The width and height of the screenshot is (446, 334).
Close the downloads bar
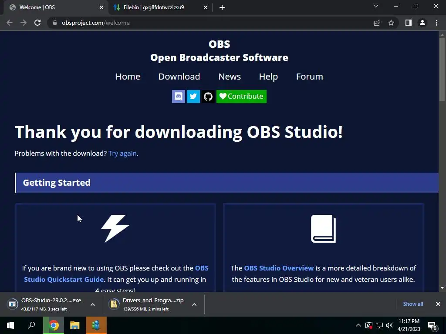coord(438,304)
